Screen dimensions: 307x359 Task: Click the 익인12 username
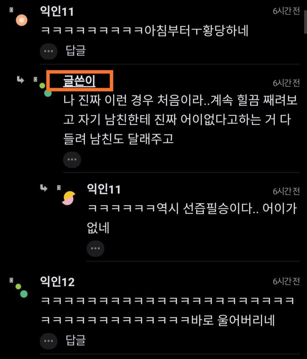click(57, 282)
